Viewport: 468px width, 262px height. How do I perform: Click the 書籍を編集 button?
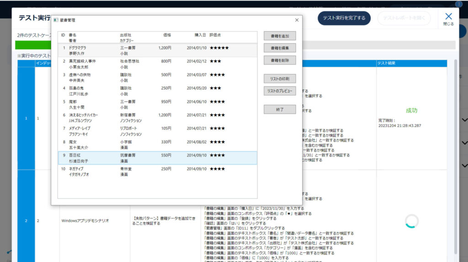coord(280,48)
